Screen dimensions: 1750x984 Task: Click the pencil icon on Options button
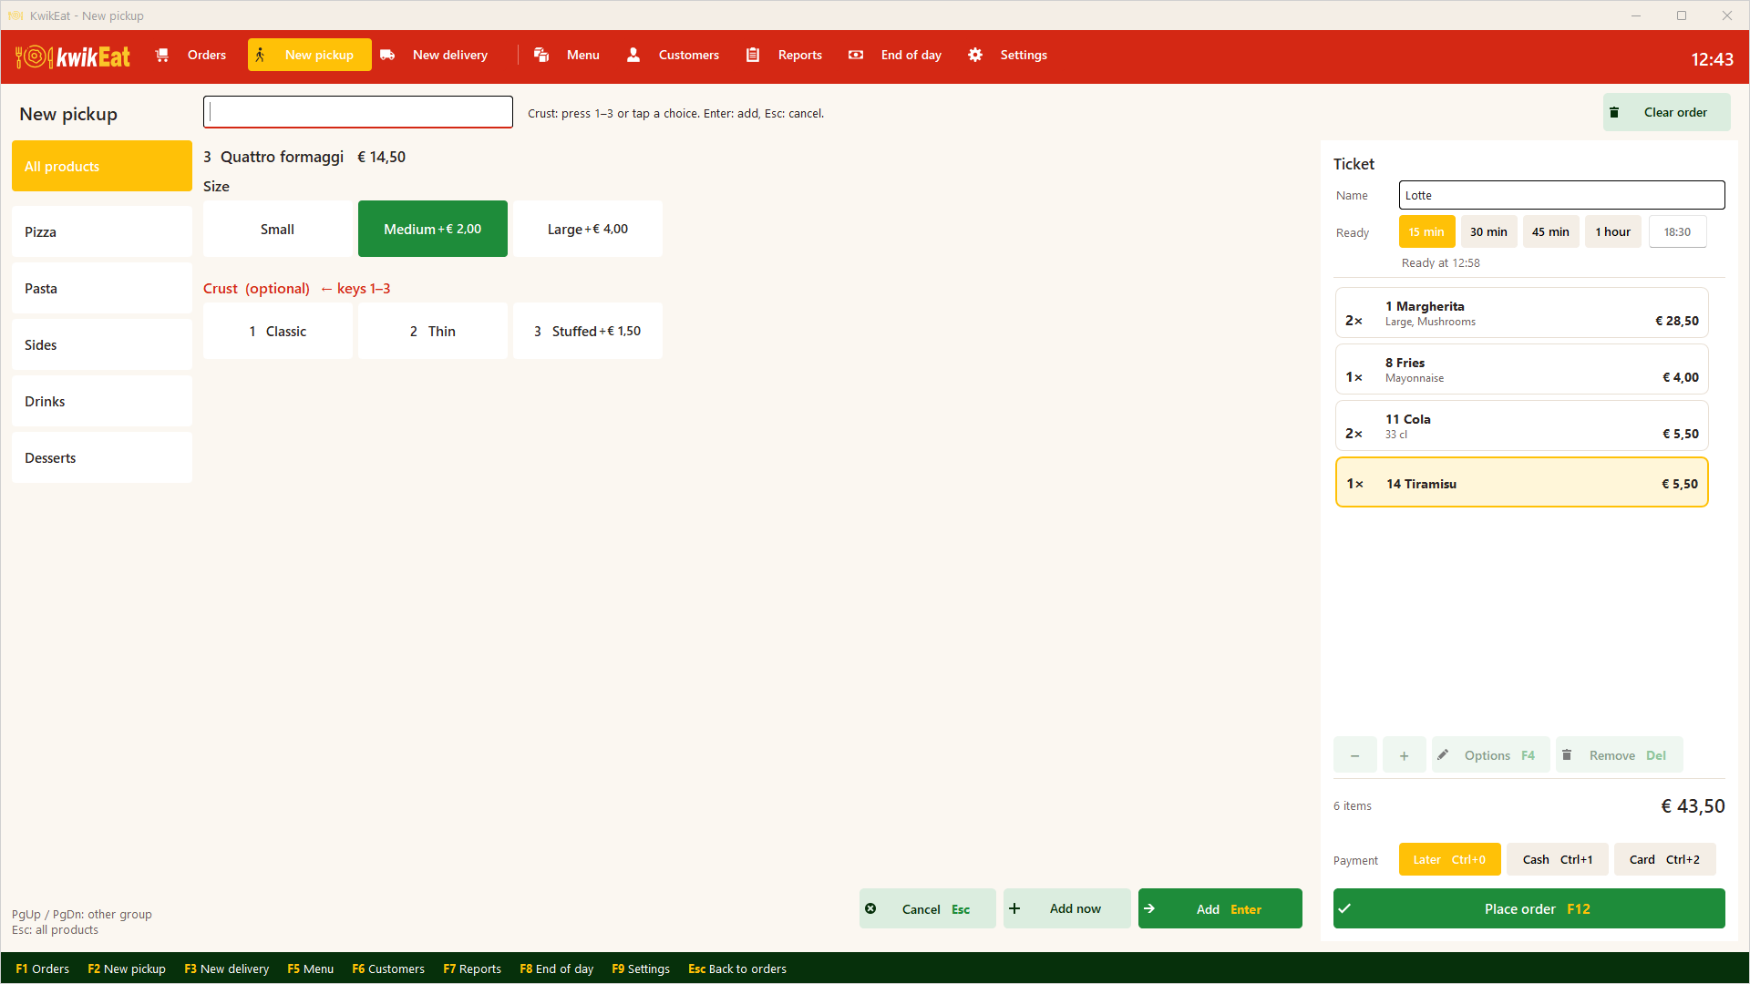(1443, 754)
